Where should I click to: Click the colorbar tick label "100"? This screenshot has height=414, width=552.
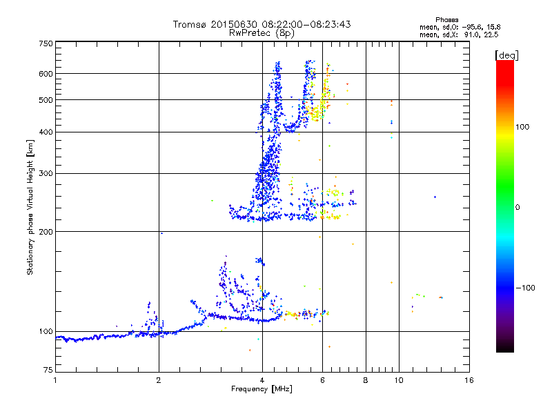coord(522,127)
